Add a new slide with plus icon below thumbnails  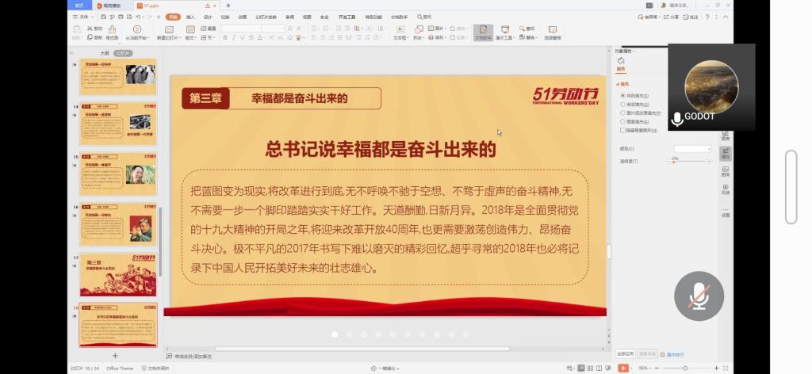(x=115, y=356)
